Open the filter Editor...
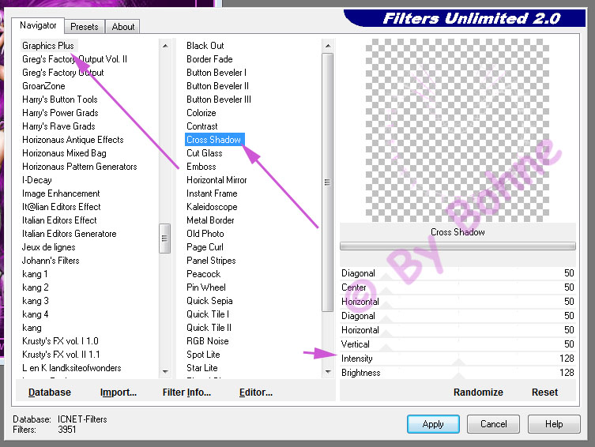This screenshot has width=595, height=447. 256,393
